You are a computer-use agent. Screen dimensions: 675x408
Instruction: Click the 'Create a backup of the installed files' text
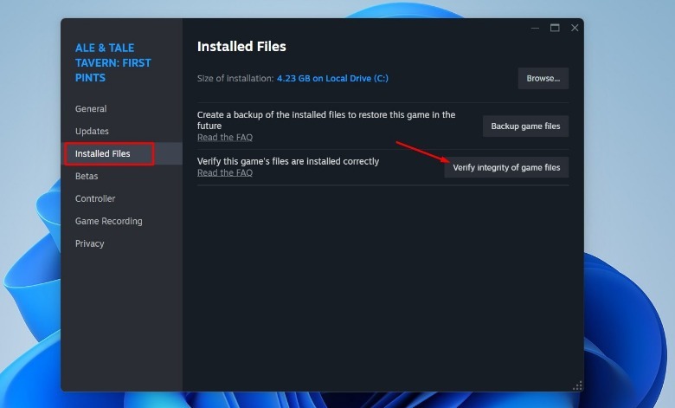pos(326,120)
